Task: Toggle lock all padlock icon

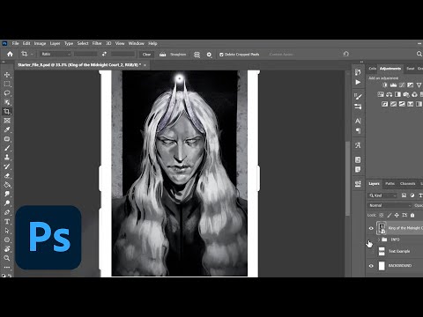Action: pos(412,215)
